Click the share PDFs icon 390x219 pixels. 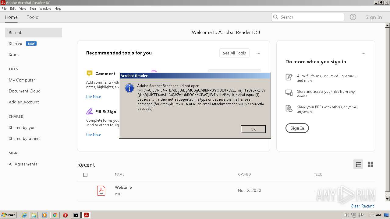pyautogui.click(x=289, y=108)
